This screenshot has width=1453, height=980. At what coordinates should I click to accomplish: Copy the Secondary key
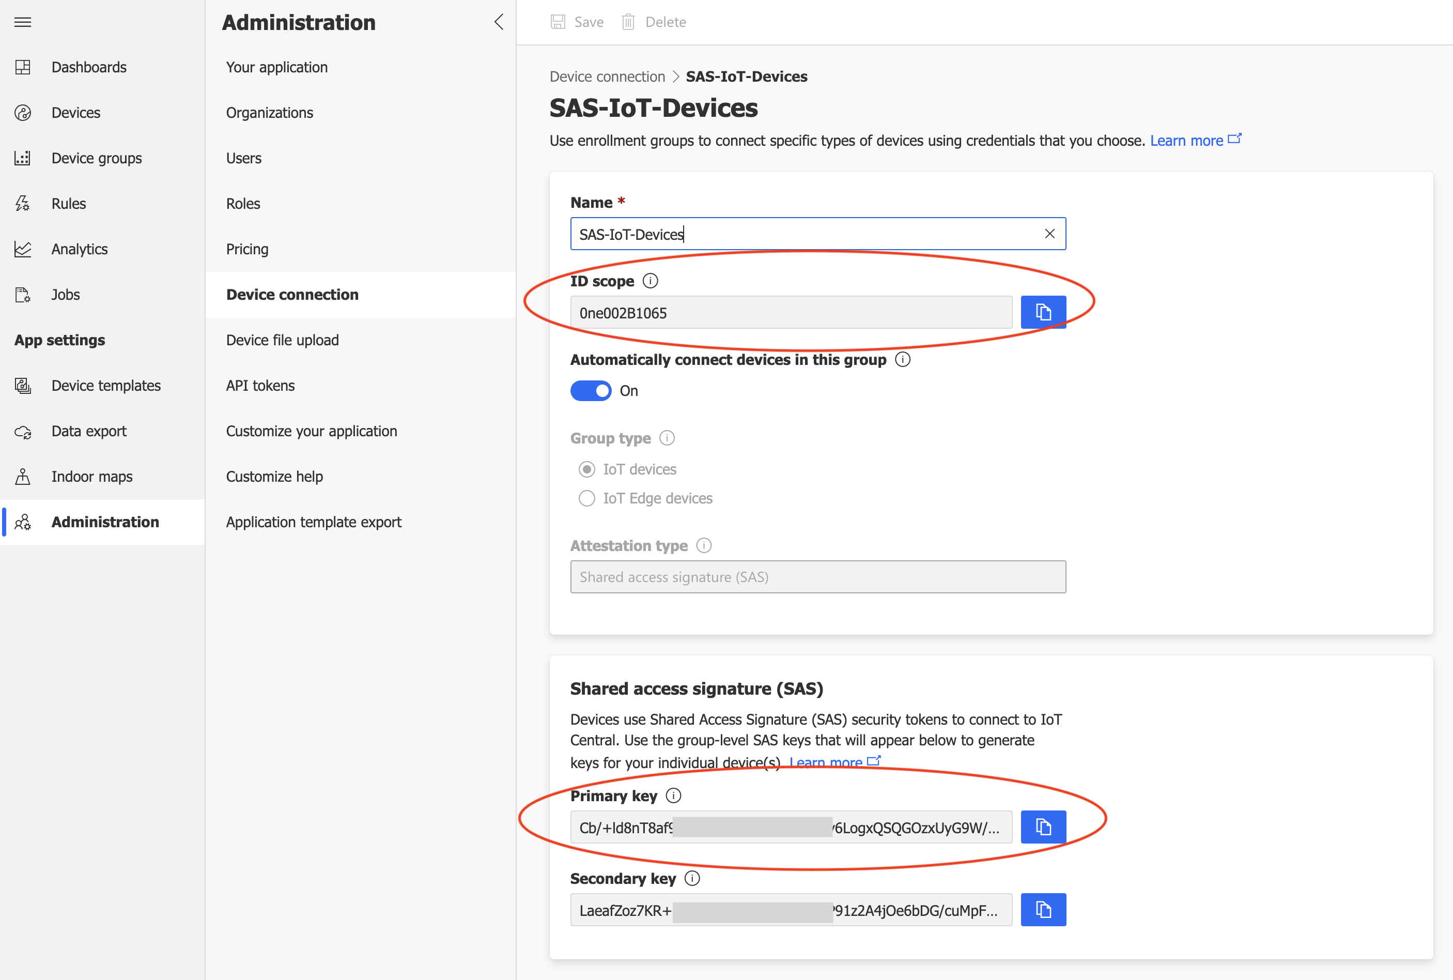tap(1043, 909)
